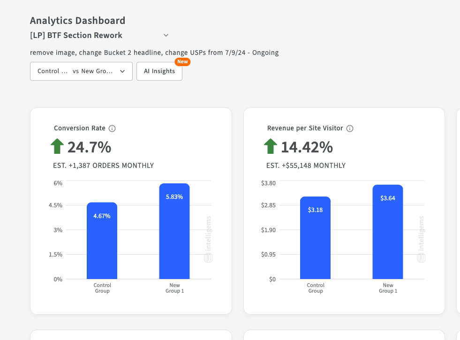Select the 4.67% Control Group bar
The width and height of the screenshot is (460, 340).
click(x=102, y=241)
